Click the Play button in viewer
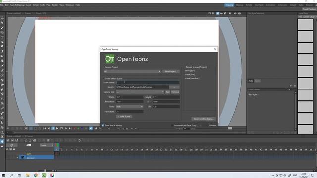Viewport: 317px width, 178px height. (x=57, y=128)
